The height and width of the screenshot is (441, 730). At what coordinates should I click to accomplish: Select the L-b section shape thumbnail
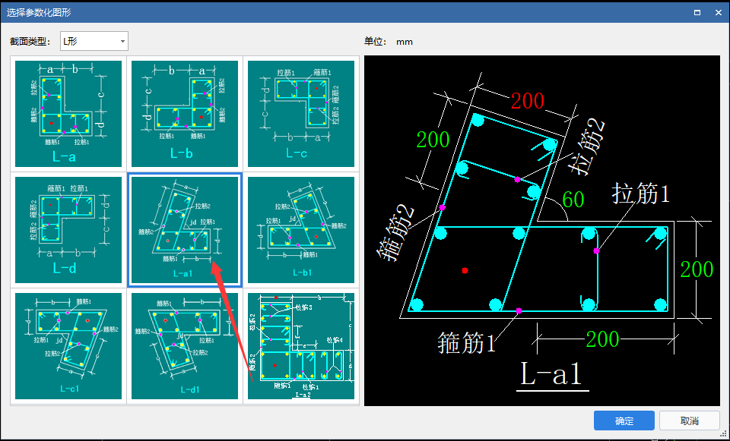(185, 114)
